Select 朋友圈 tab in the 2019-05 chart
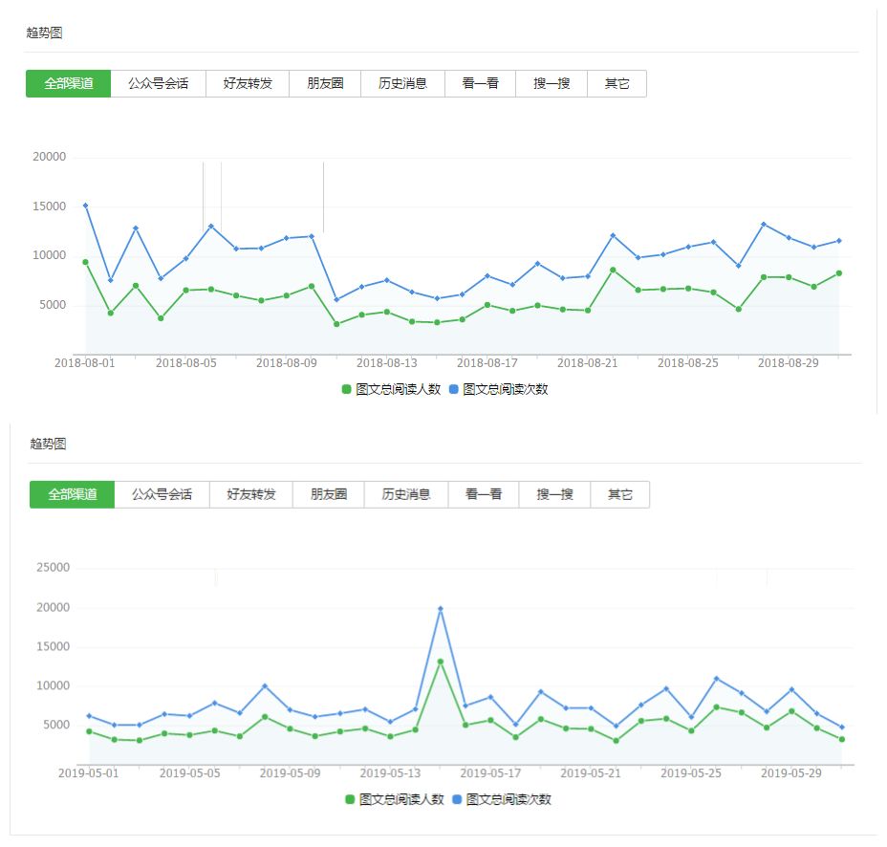This screenshot has height=847, width=887. 329,494
